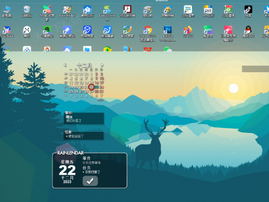Open the 该发日报了 task in 任务 list
The height and width of the screenshot is (202, 269).
click(x=76, y=136)
